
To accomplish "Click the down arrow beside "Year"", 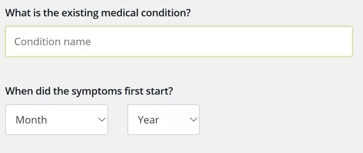I will 193,120.
